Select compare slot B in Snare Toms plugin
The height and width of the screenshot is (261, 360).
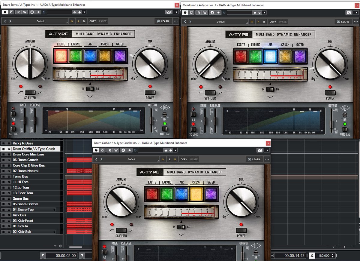pos(84,21)
